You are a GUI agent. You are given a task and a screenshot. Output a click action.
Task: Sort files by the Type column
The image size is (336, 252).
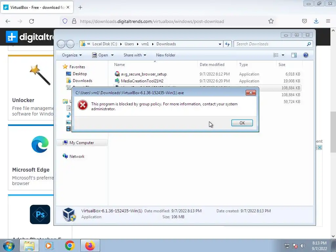(243, 65)
